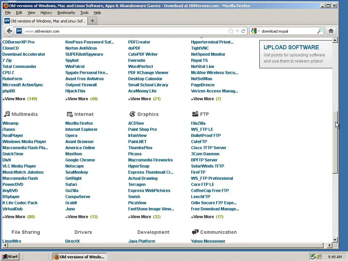This screenshot has height=261, width=348.
Task: Open the Edit menu
Action: (19, 13)
